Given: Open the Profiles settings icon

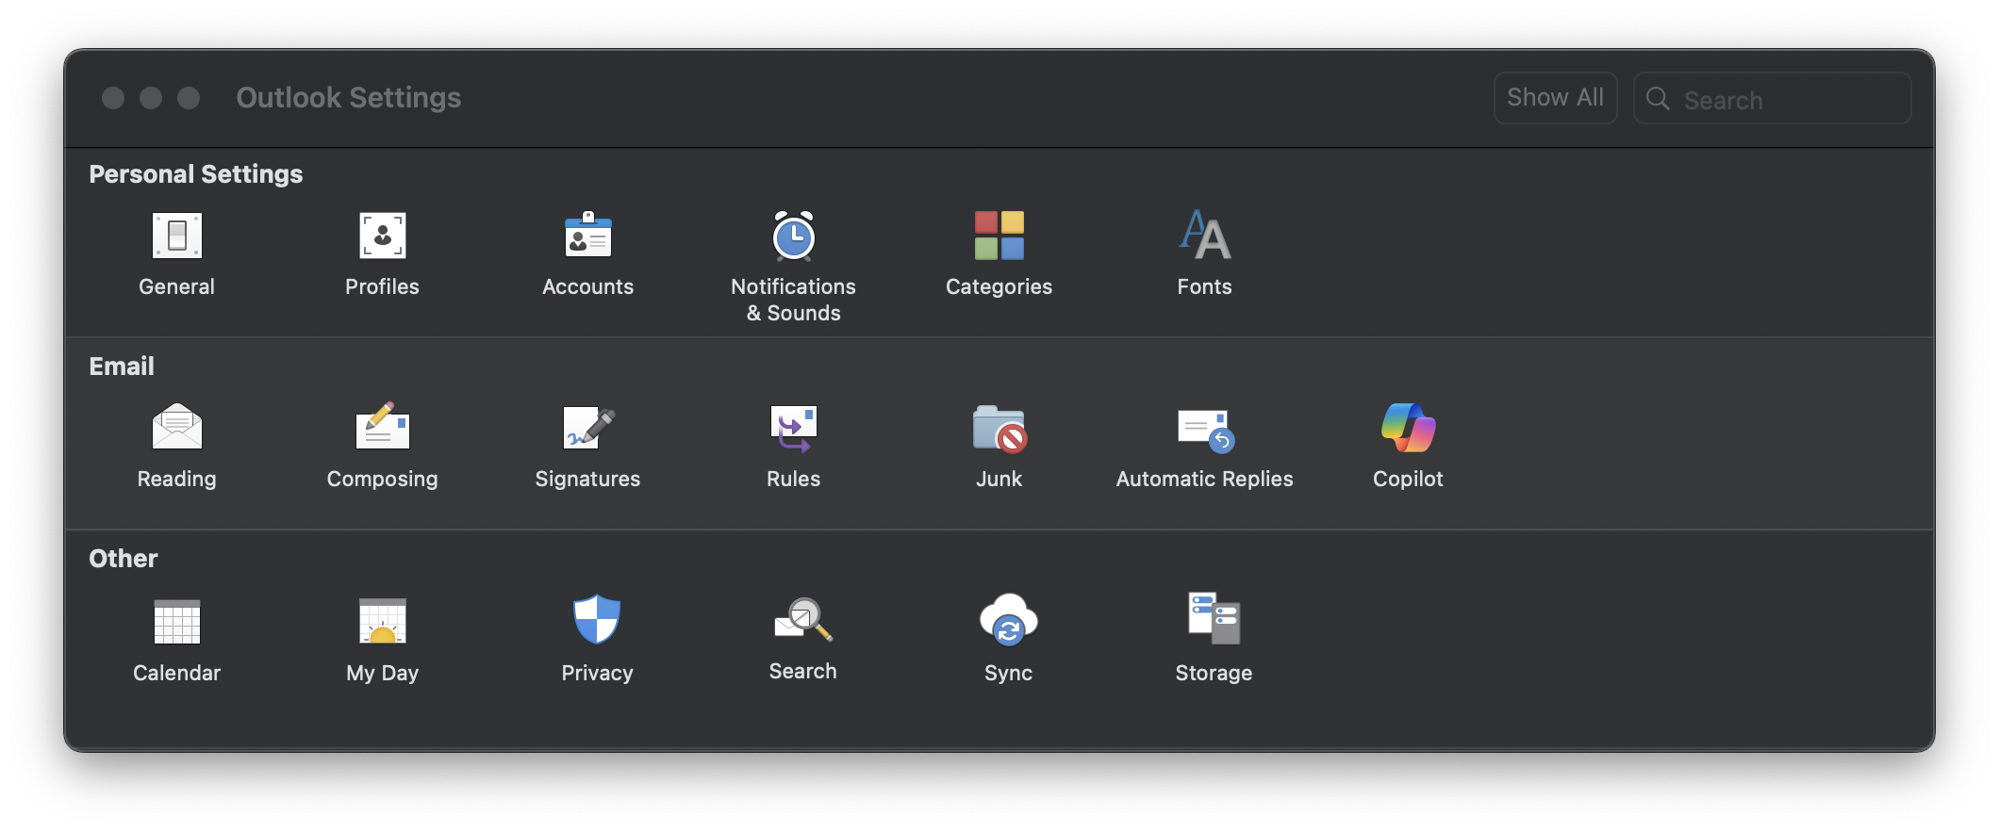Looking at the screenshot, I should click(x=383, y=236).
